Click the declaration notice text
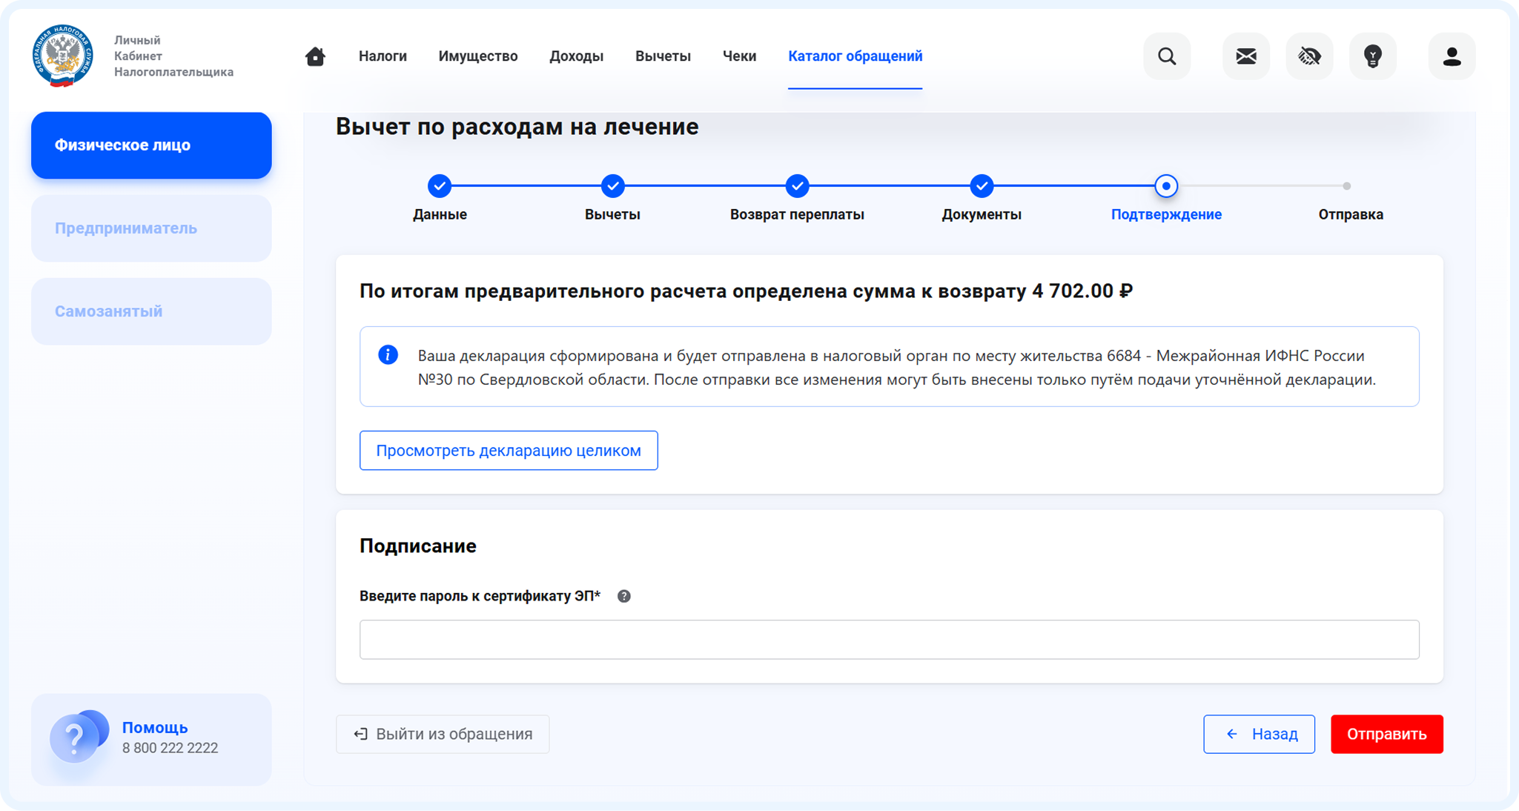 pos(896,368)
